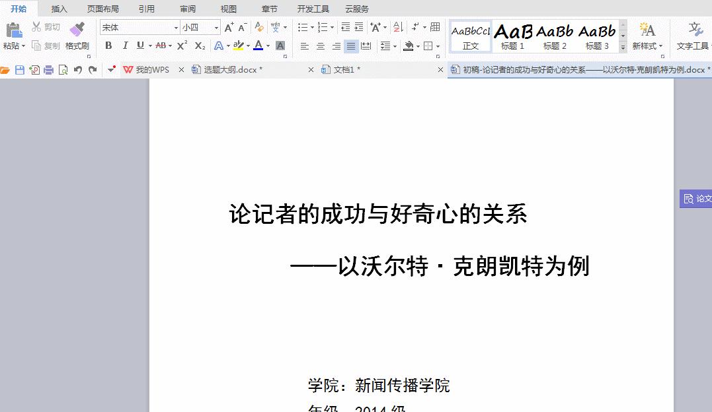Switch to the 插入 ribbon tab
Screen dimensions: 712x412
pyautogui.click(x=58, y=9)
